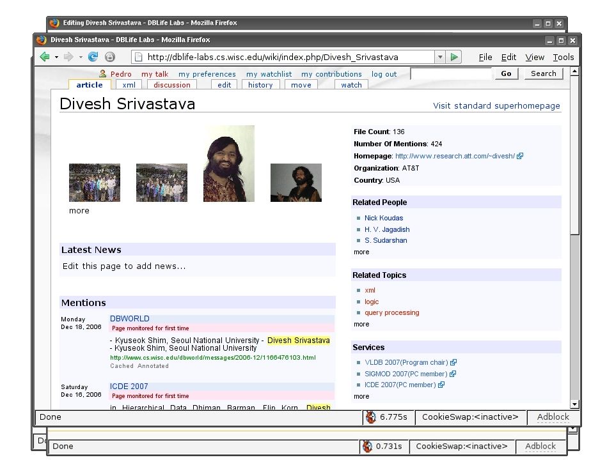
Task: Click the Pedro user icon
Action: (x=102, y=73)
